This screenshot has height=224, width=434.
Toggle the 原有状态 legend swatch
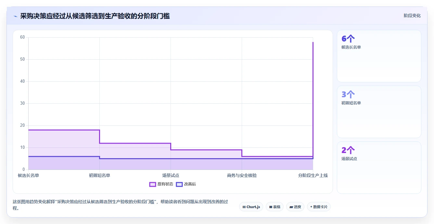[x=153, y=184]
